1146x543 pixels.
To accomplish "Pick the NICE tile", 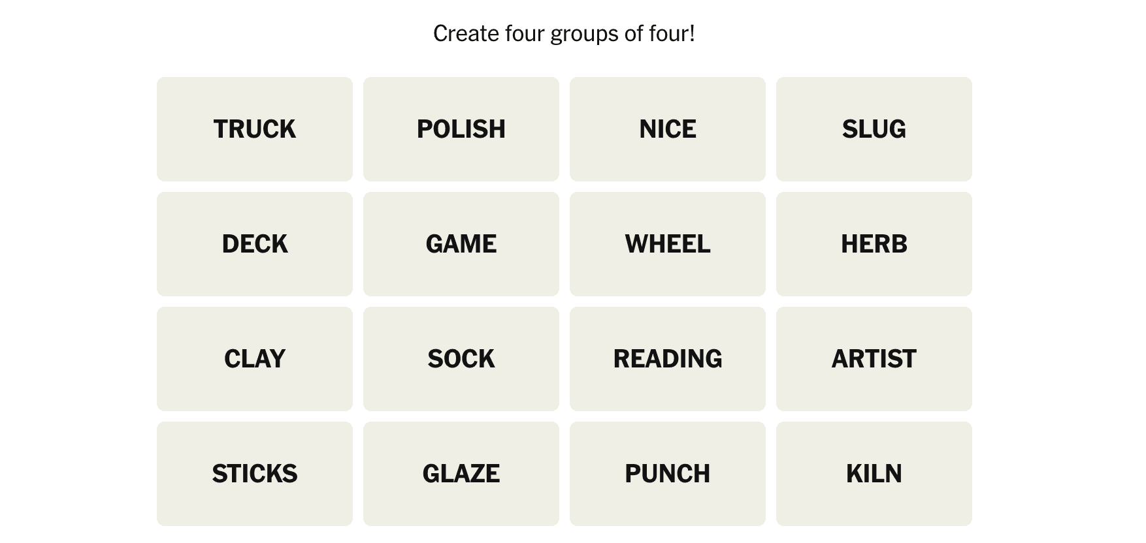I will 668,129.
